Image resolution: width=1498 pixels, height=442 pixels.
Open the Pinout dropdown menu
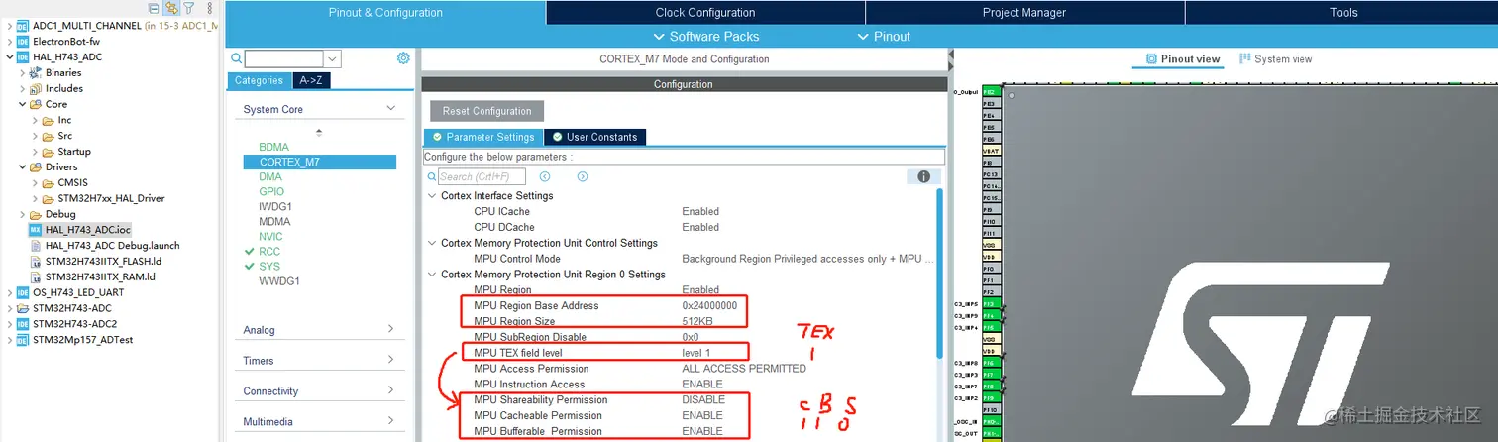pos(884,37)
